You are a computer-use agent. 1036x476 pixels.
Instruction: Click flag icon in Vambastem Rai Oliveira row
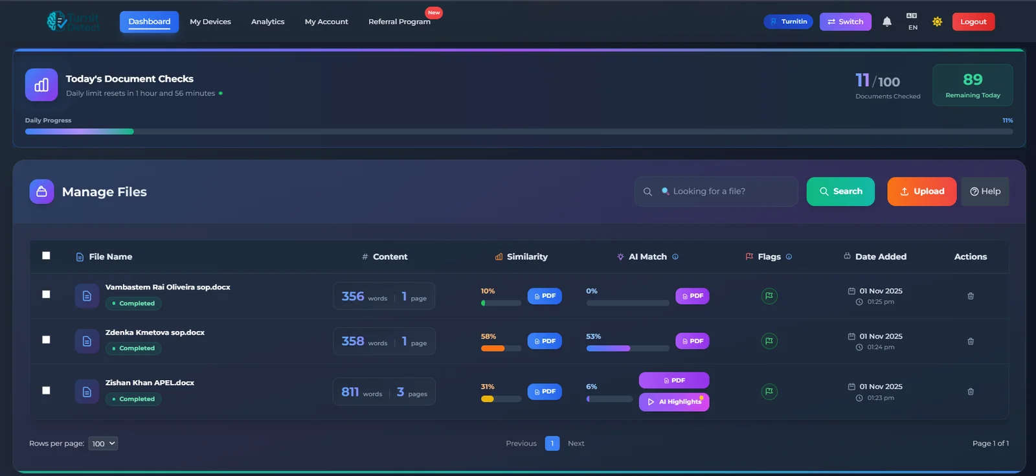(x=769, y=296)
